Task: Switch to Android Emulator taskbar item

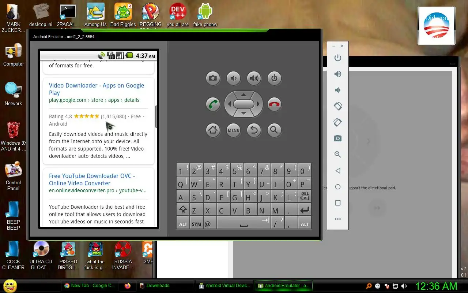Action: (284, 286)
